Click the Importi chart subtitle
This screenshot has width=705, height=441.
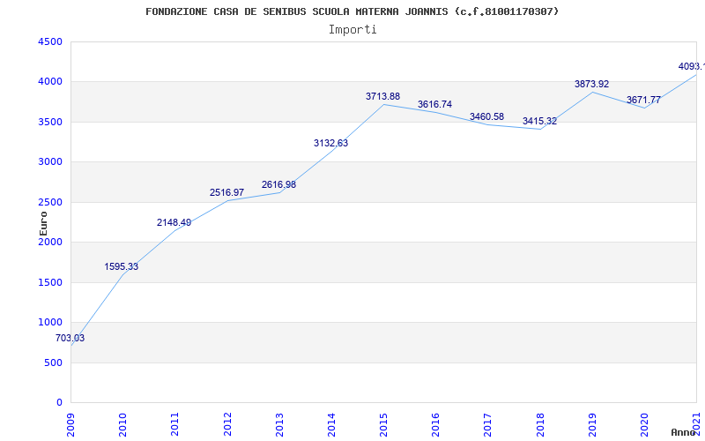click(352, 30)
